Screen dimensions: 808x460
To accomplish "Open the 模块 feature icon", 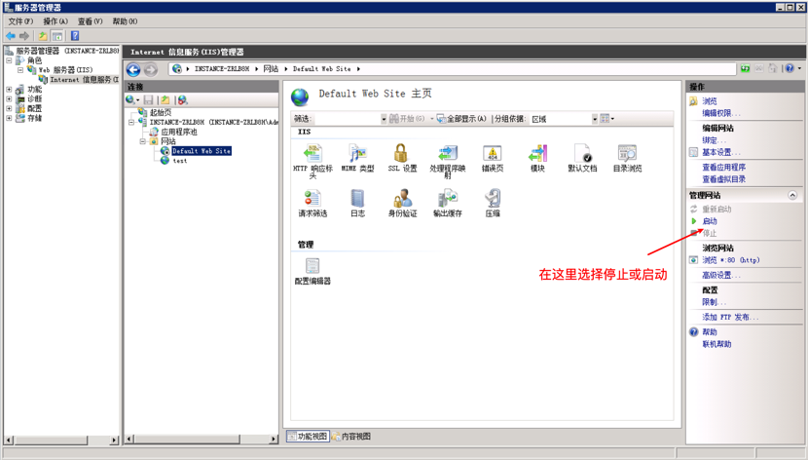I will click(537, 153).
